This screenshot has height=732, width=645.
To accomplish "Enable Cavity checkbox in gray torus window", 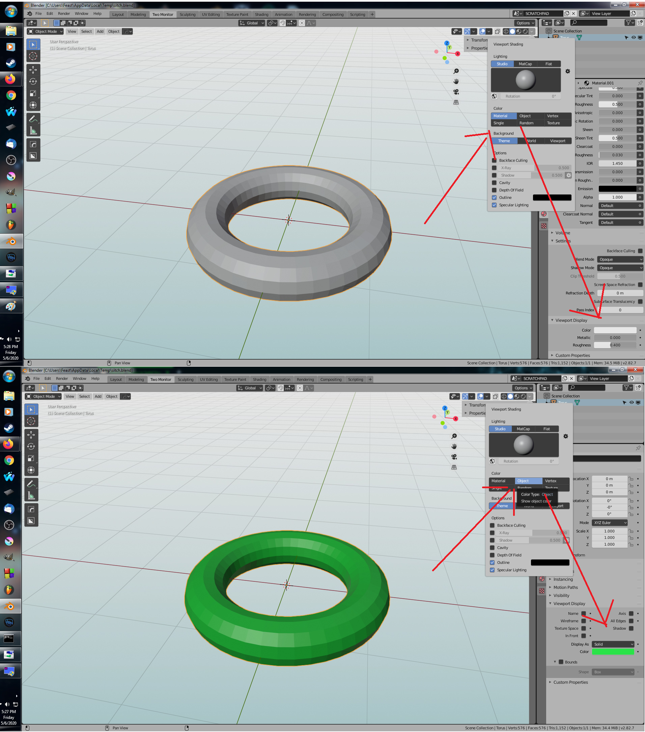I will click(495, 183).
